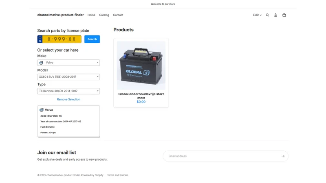The image size is (326, 183).
Task: Click the Volvo logo in vehicle info card
Action: (42, 110)
